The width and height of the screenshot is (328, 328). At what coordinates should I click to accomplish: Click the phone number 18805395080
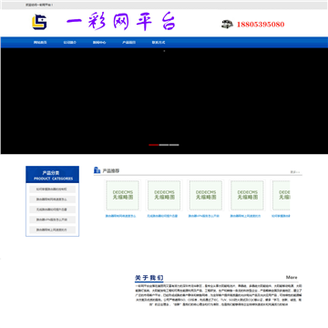(x=261, y=25)
